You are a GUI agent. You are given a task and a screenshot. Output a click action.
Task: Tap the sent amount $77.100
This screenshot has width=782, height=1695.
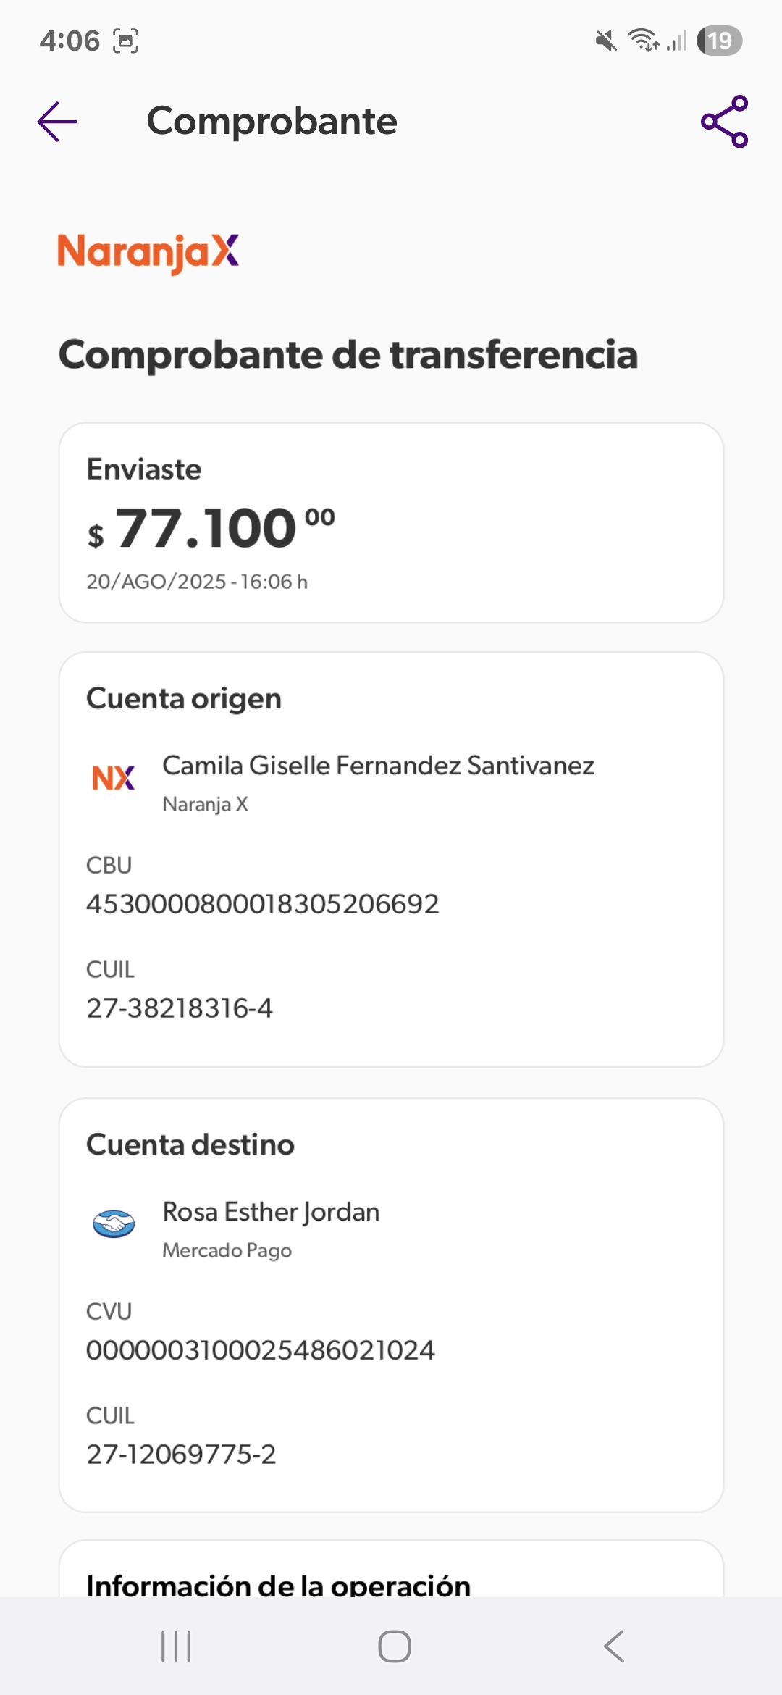[211, 528]
